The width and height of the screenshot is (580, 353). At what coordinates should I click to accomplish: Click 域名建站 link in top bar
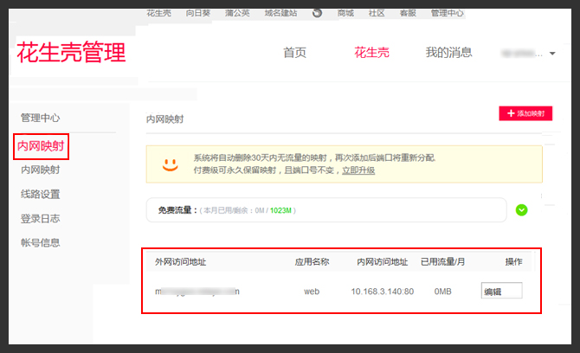tap(280, 13)
